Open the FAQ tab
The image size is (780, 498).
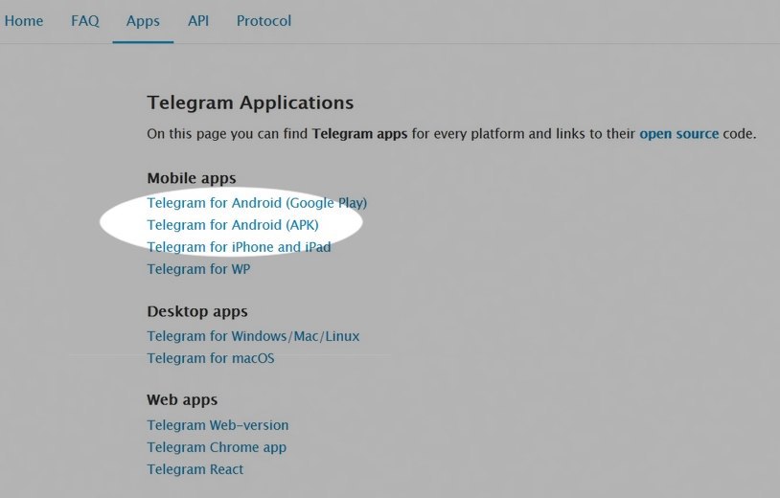coord(85,21)
